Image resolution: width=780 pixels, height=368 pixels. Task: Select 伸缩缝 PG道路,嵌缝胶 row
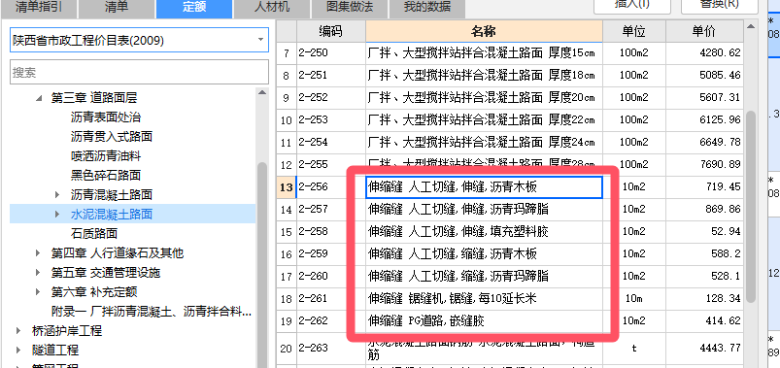(484, 321)
